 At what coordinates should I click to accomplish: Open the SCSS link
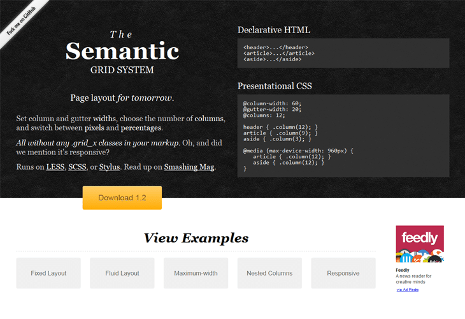pos(77,167)
